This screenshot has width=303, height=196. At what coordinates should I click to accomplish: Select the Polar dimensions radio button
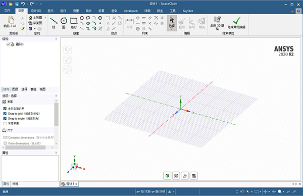(5, 143)
